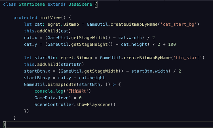This screenshot has height=128, width=213.
Task: Click the '开始游戏' string
Action: pos(77,91)
